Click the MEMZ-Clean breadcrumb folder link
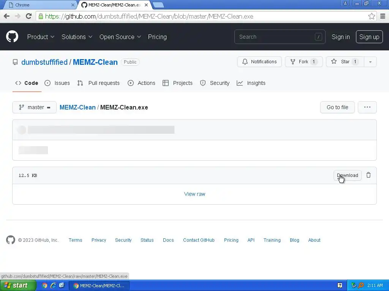Image resolution: width=389 pixels, height=291 pixels. click(x=77, y=107)
